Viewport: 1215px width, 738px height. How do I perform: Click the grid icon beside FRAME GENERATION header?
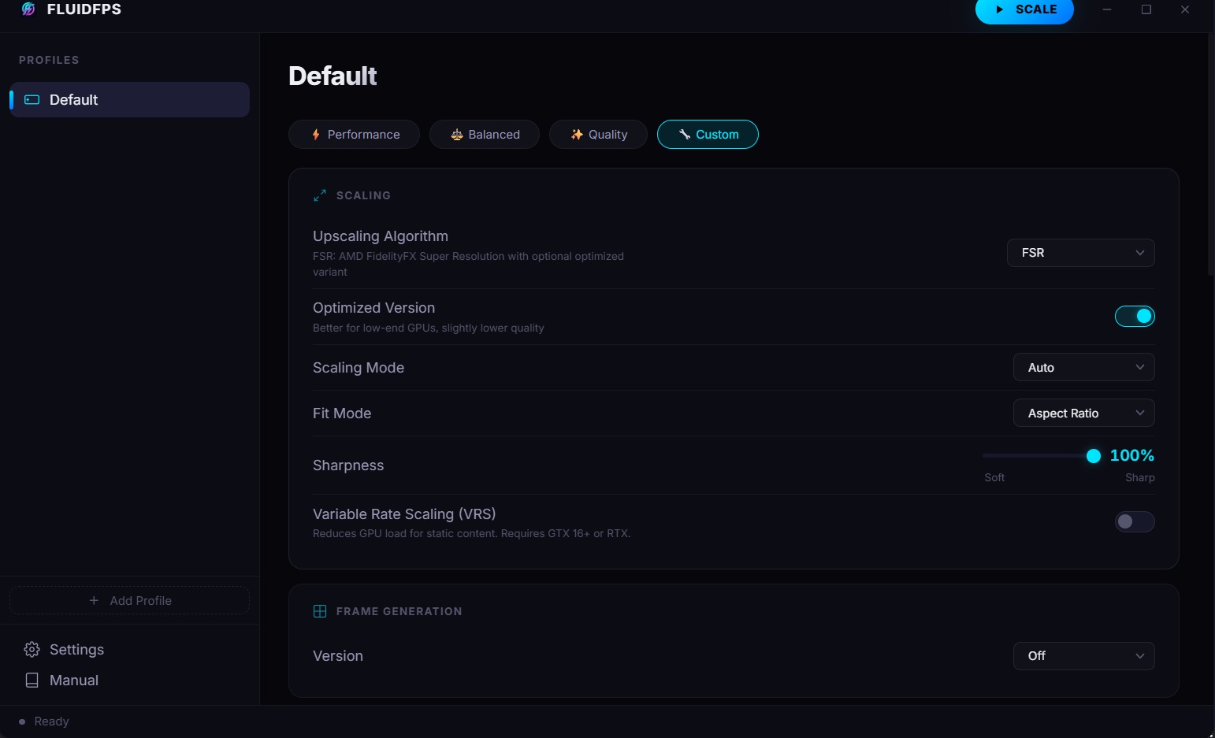[319, 610]
